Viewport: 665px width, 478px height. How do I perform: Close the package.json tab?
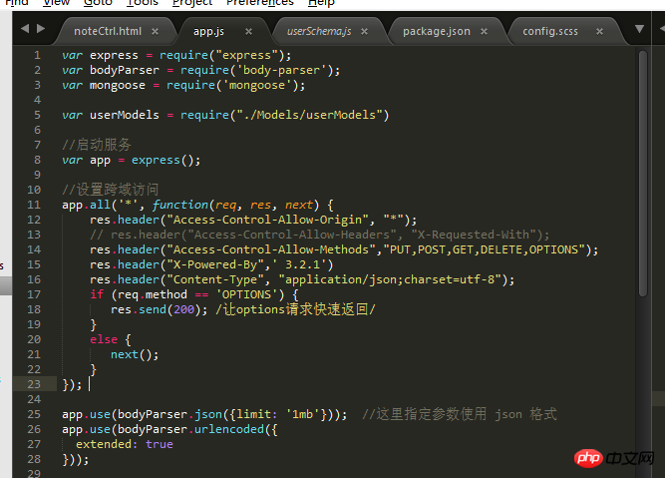484,31
